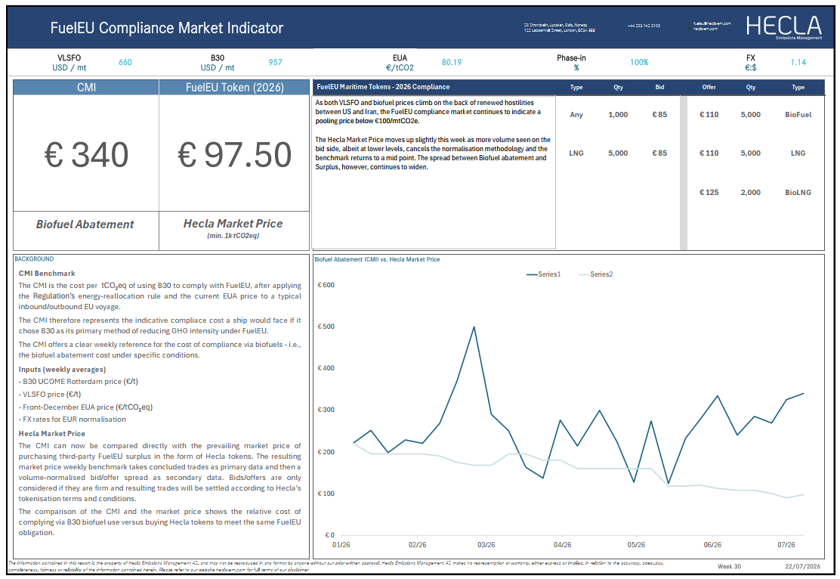Click the Hecla Market Price label

click(x=233, y=224)
